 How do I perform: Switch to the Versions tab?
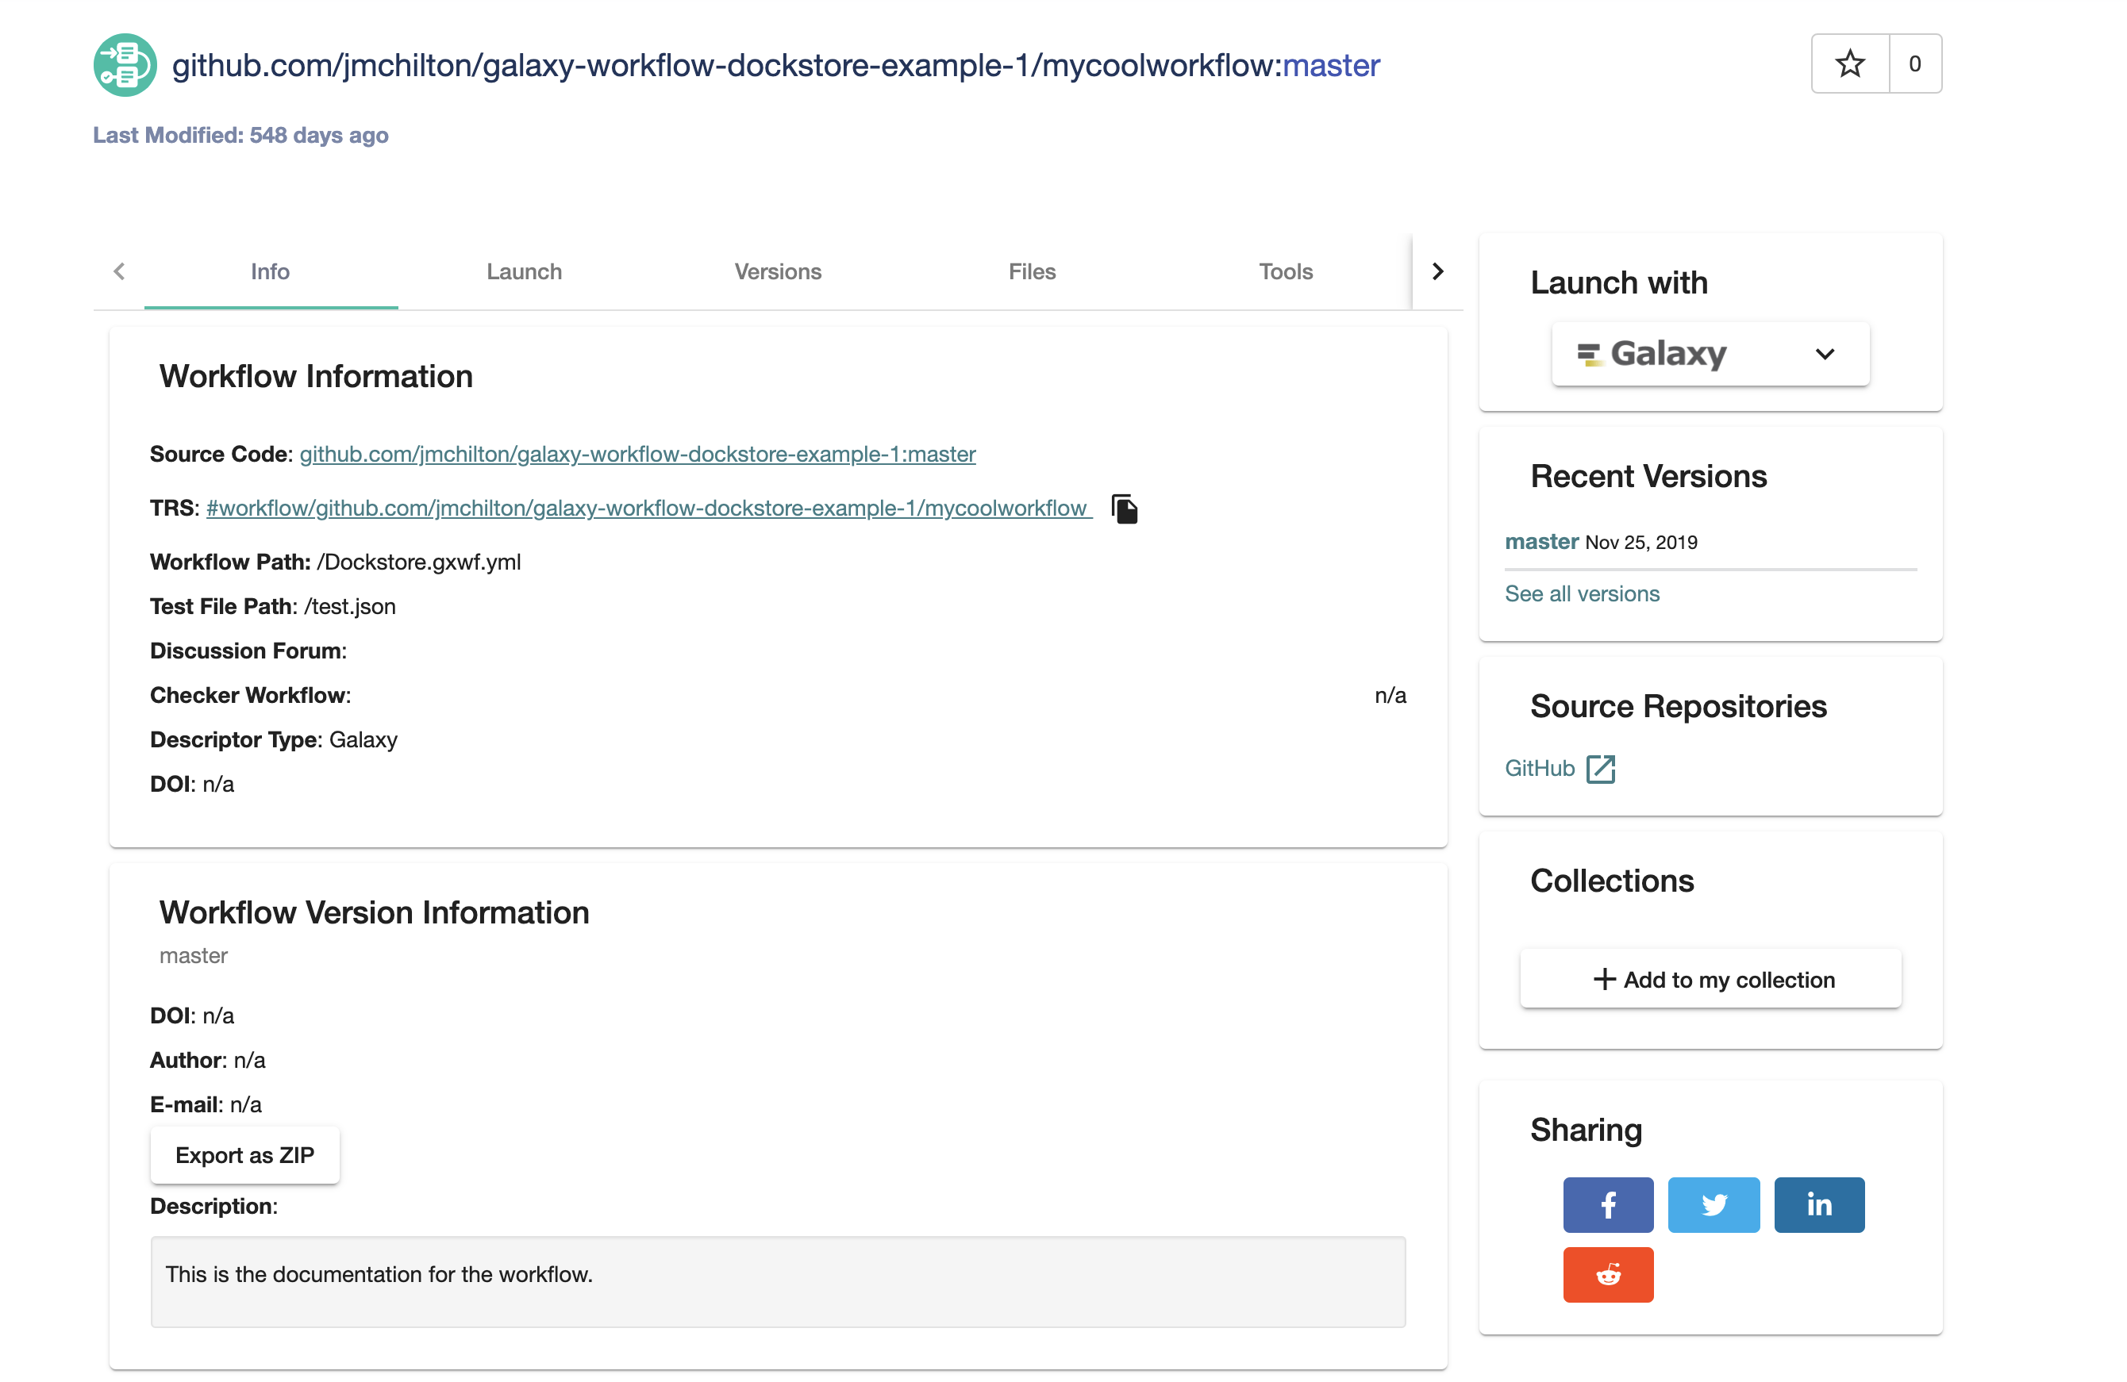pyautogui.click(x=778, y=271)
